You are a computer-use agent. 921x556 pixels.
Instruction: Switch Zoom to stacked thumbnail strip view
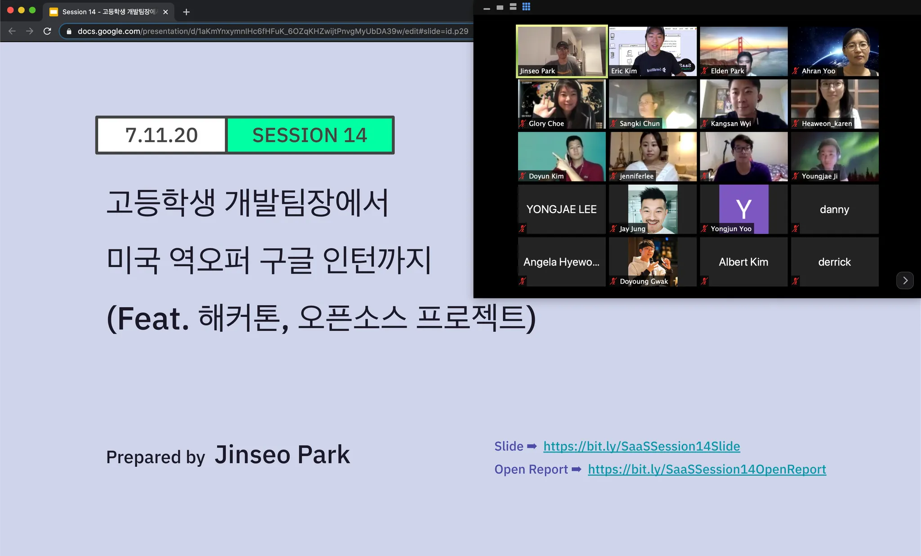coord(513,7)
